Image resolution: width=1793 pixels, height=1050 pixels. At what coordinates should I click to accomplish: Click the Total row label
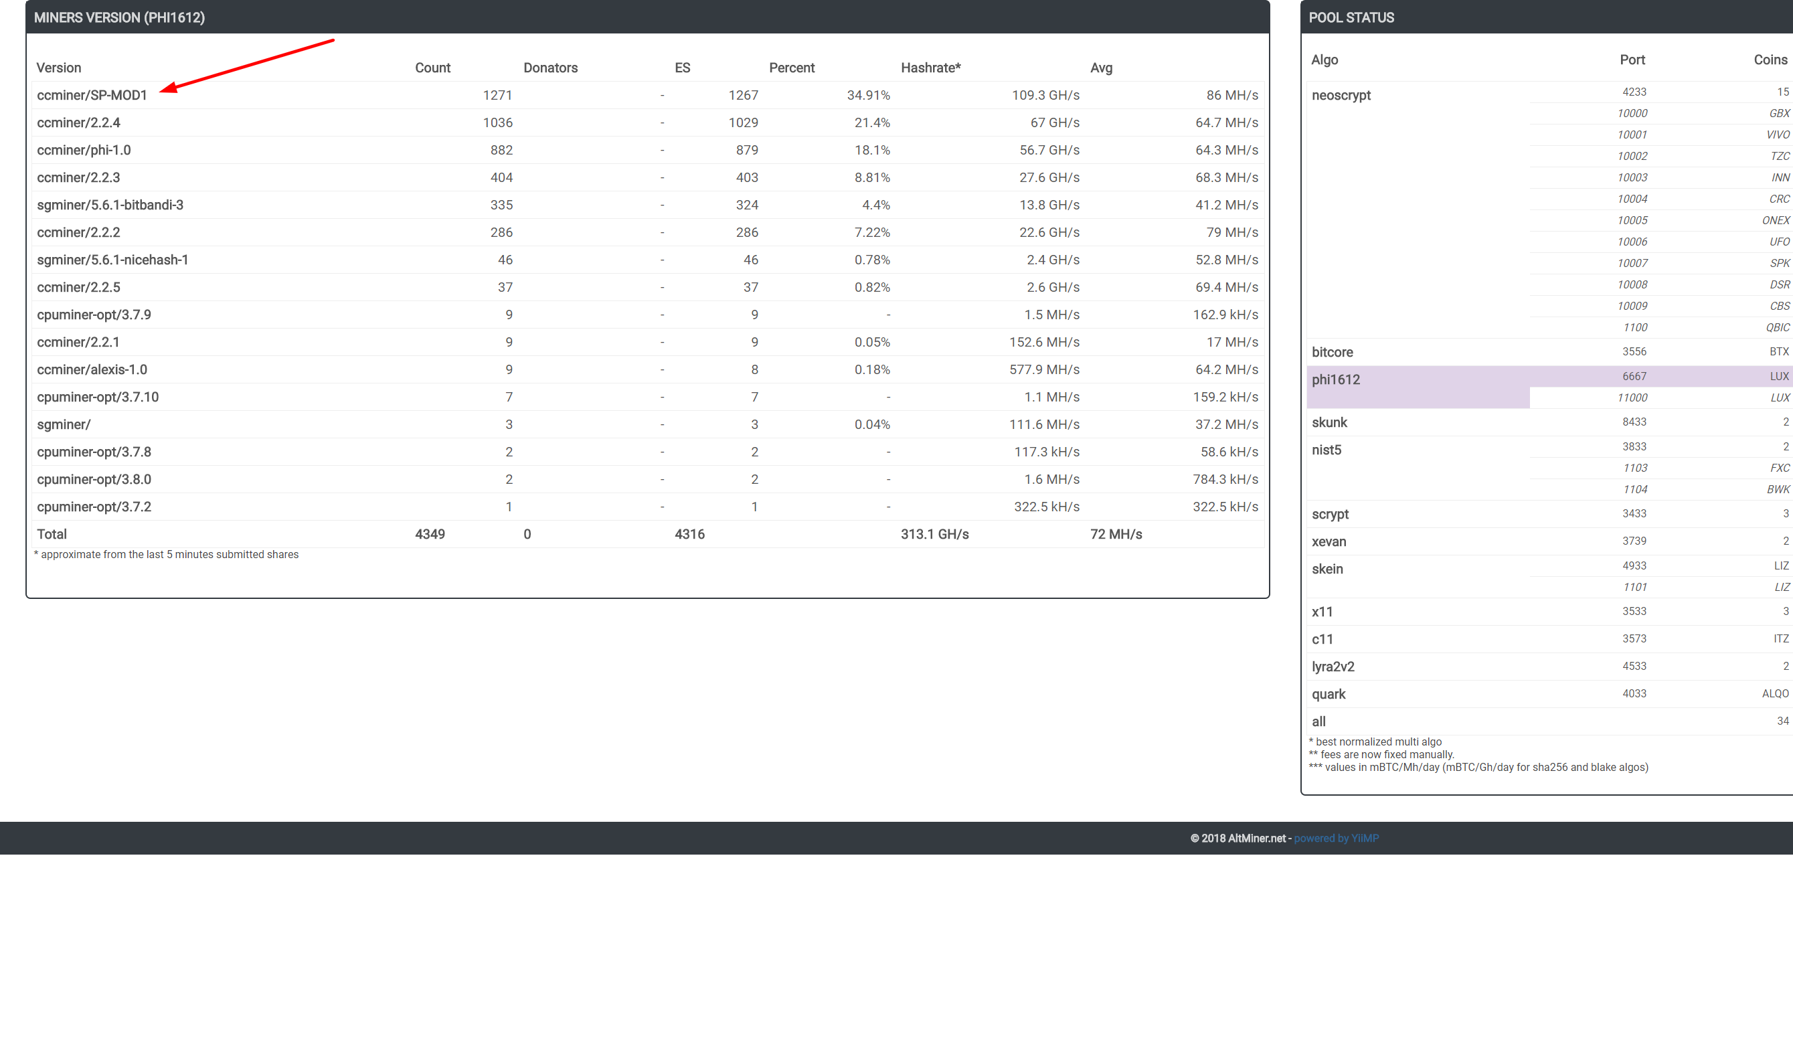click(52, 534)
